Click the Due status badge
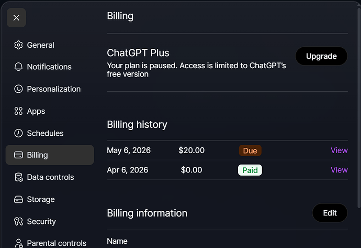 (x=250, y=150)
